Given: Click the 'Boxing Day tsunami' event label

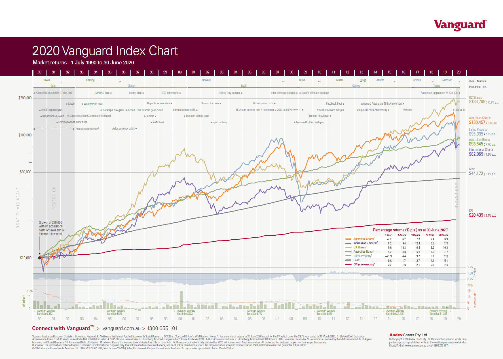Looking at the screenshot, I should click(229, 93).
